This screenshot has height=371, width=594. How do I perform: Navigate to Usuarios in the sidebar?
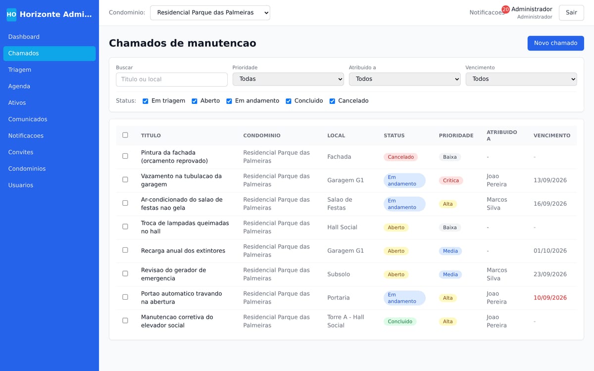pos(49,185)
